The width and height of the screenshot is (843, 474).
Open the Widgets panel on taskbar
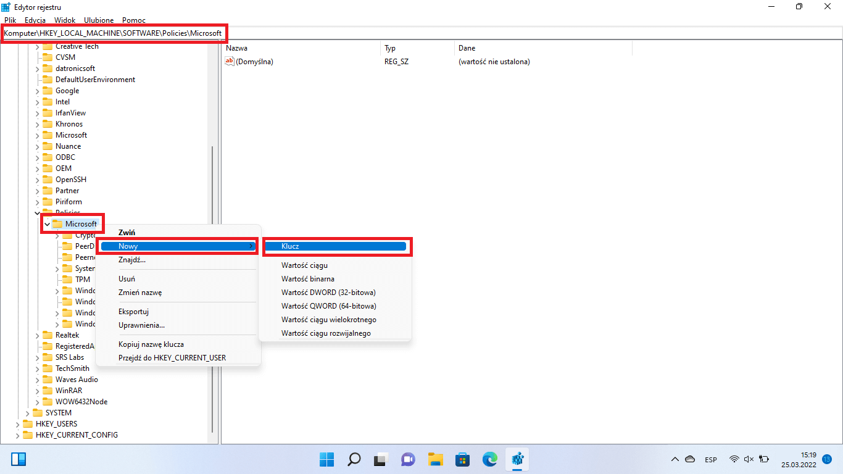pos(19,459)
